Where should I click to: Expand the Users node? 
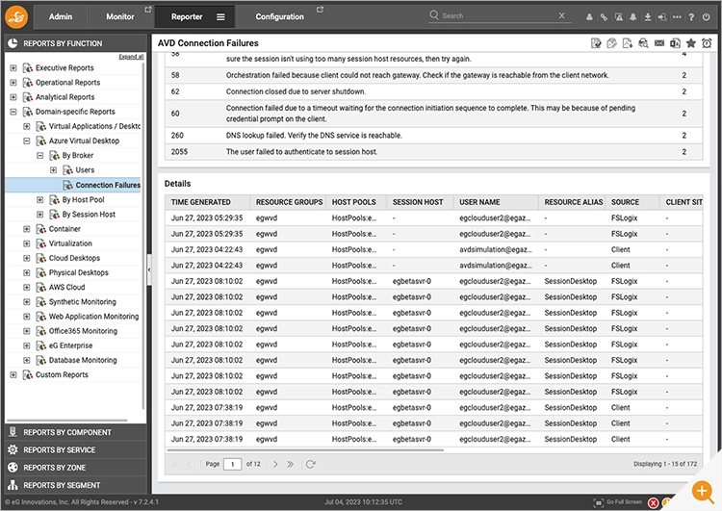point(53,170)
